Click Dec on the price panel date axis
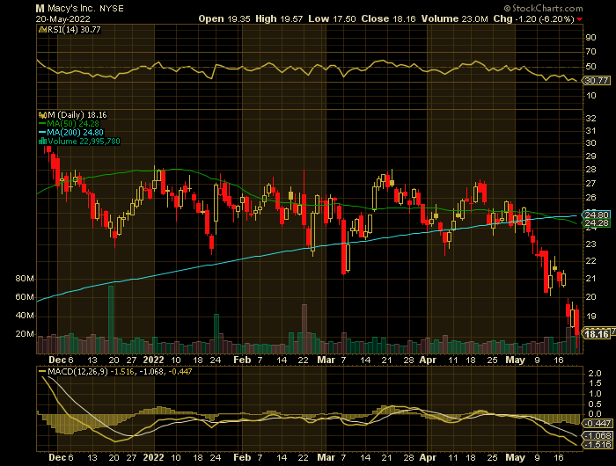Viewport: 616px width, 466px height. pos(57,360)
